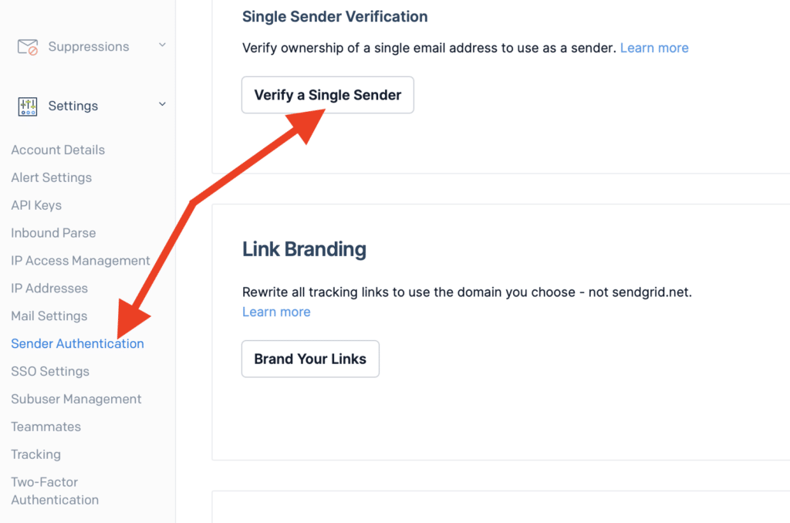790x523 pixels.
Task: Open Account Details settings
Action: click(58, 150)
